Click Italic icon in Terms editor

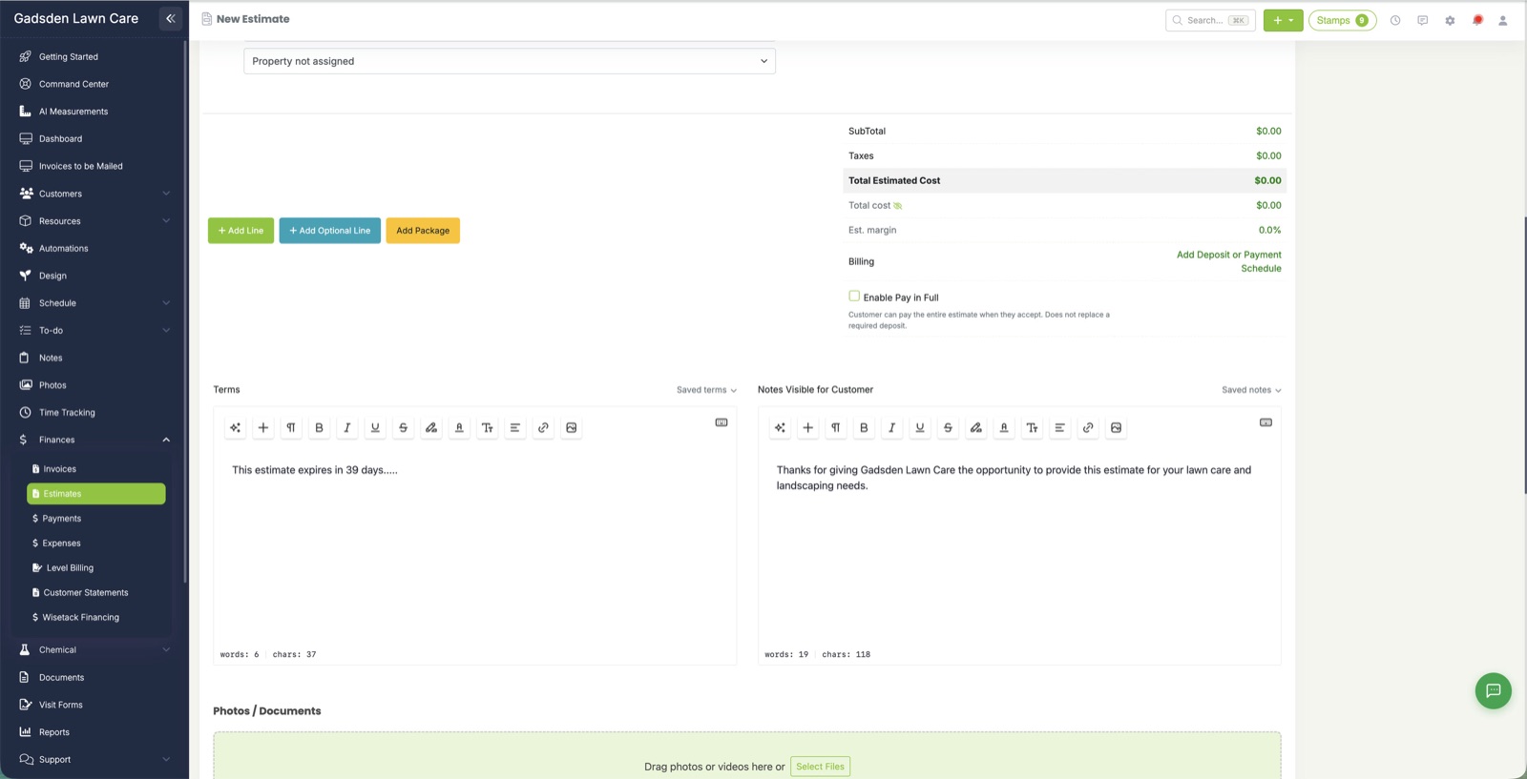347,428
